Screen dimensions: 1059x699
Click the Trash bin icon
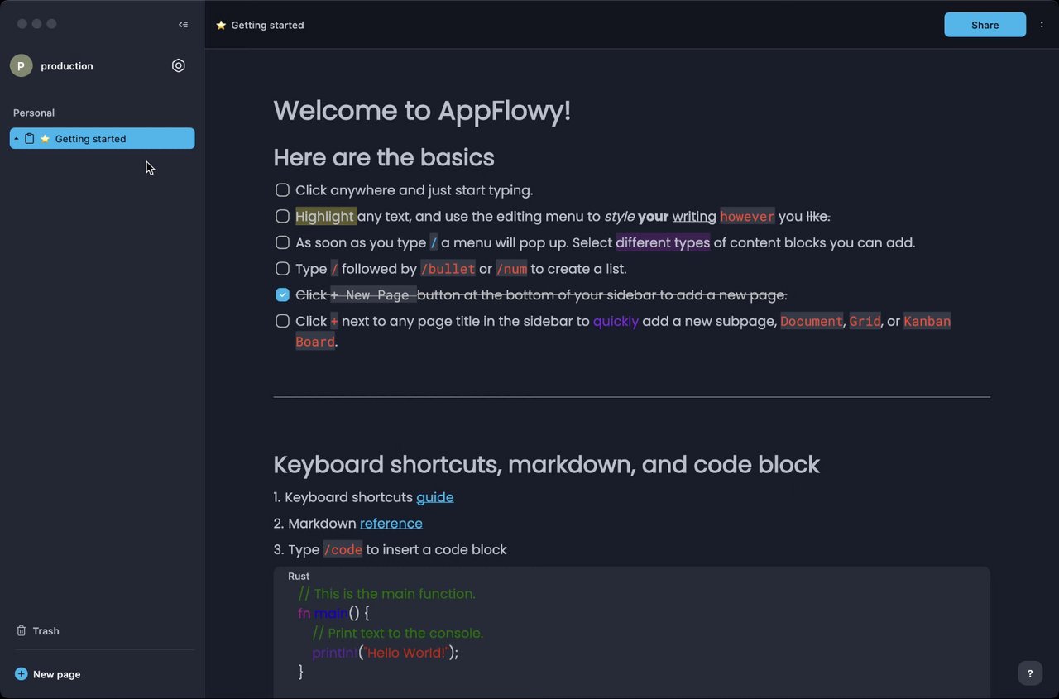point(22,631)
